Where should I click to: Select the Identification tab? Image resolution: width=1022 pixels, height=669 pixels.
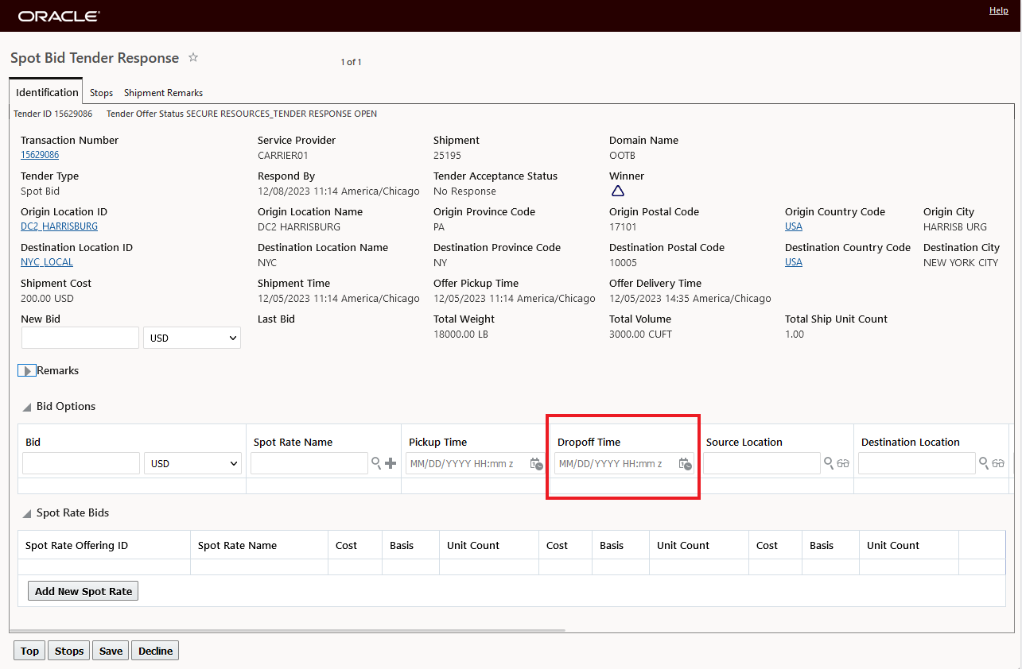point(47,92)
